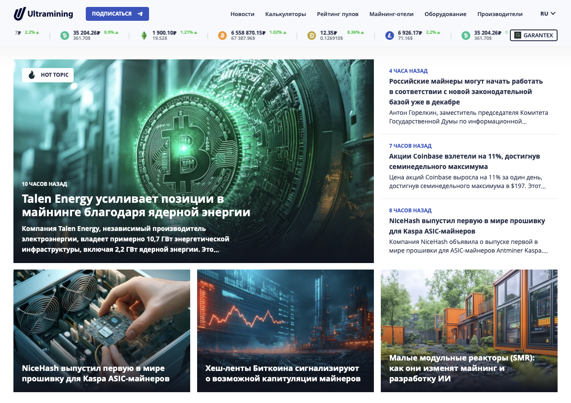Open the Калькуляторы menu item

285,14
